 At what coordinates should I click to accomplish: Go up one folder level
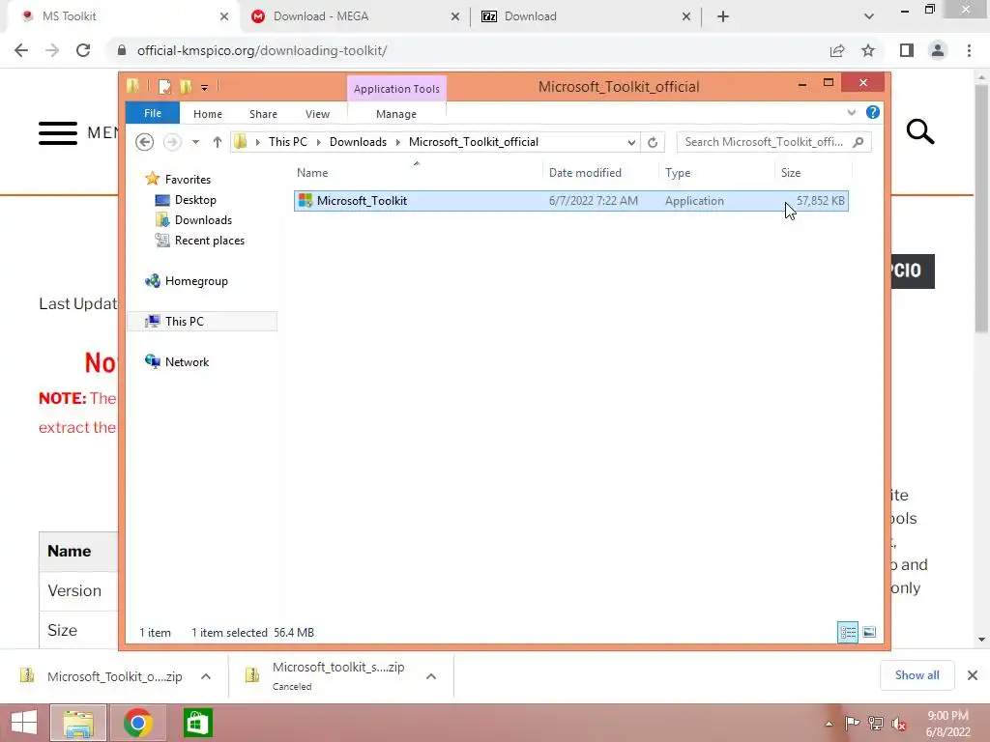click(218, 142)
